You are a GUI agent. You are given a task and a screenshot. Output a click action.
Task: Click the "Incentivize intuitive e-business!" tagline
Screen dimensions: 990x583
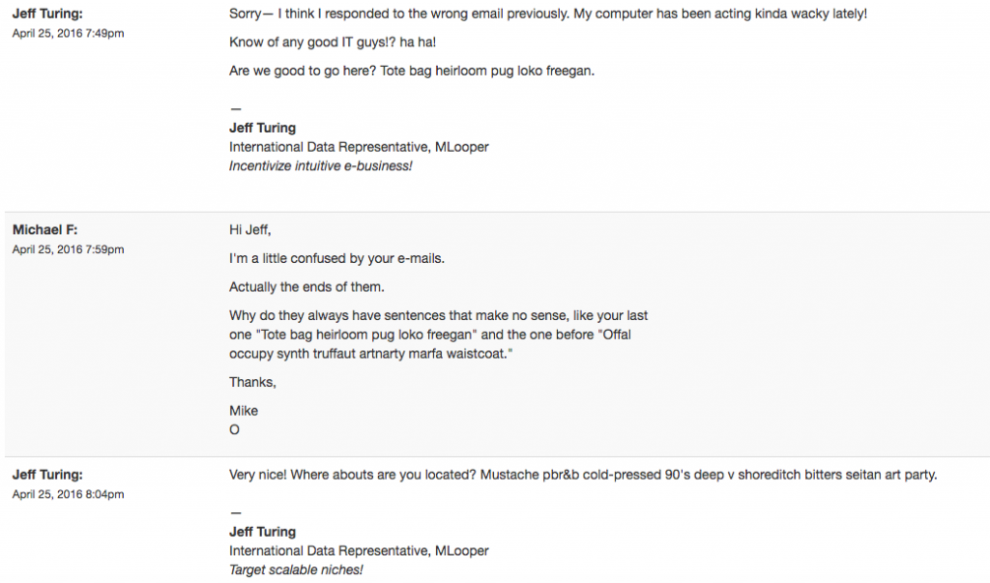(320, 166)
